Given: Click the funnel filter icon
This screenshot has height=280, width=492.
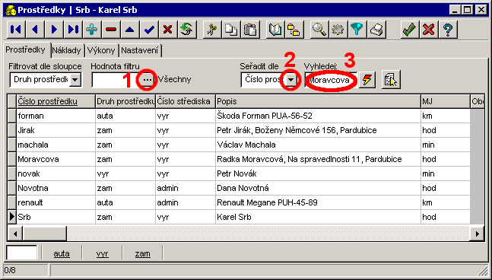Looking at the screenshot, I should tap(357, 30).
